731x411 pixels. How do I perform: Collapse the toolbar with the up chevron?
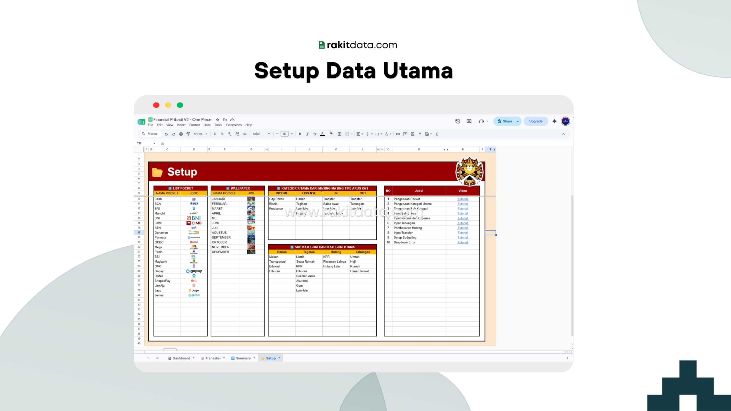tap(564, 134)
